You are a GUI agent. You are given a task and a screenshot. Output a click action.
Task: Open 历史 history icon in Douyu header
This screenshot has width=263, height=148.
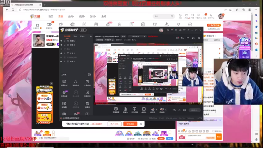pos(180,16)
